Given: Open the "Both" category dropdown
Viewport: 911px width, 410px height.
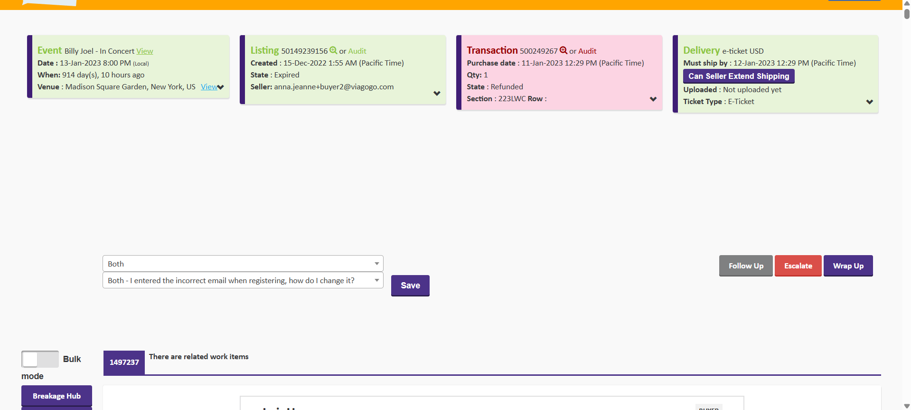Looking at the screenshot, I should (243, 264).
